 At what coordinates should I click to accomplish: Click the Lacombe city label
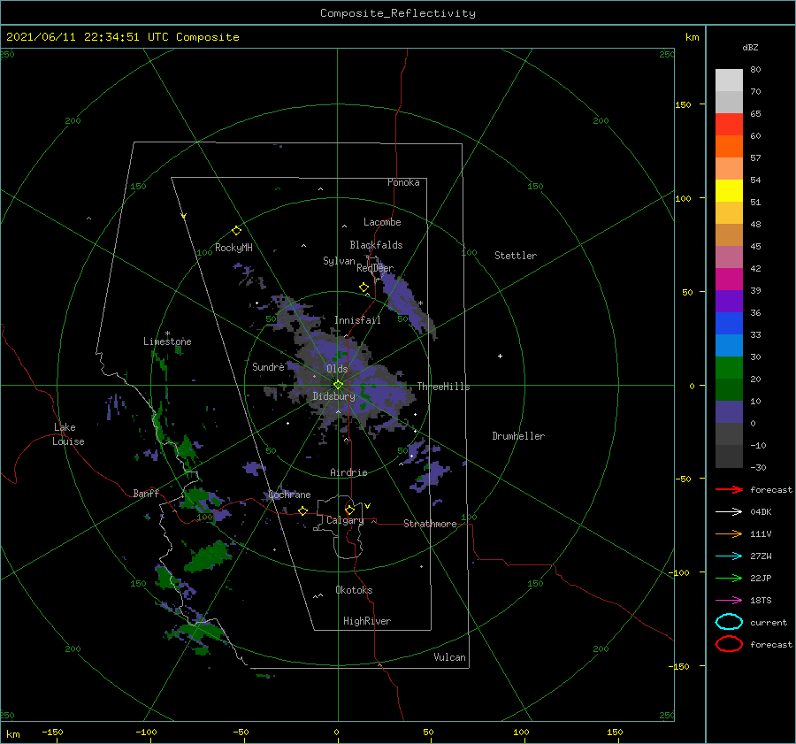click(x=382, y=222)
